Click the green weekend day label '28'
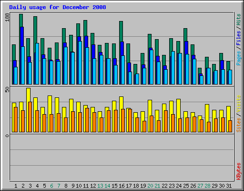Image resolution: width=244 pixels, height=191 pixels. click(207, 186)
